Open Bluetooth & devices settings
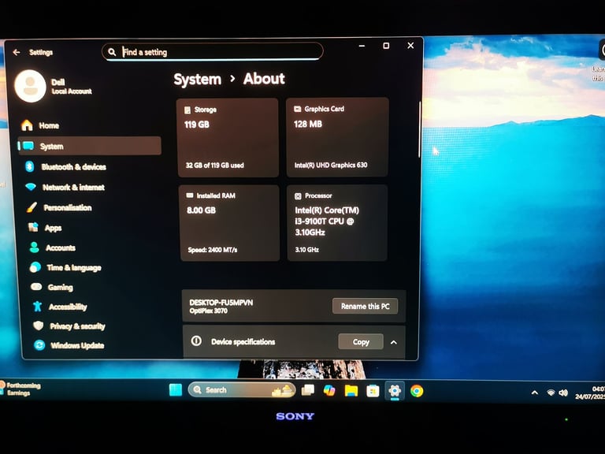The image size is (605, 454). click(91, 167)
